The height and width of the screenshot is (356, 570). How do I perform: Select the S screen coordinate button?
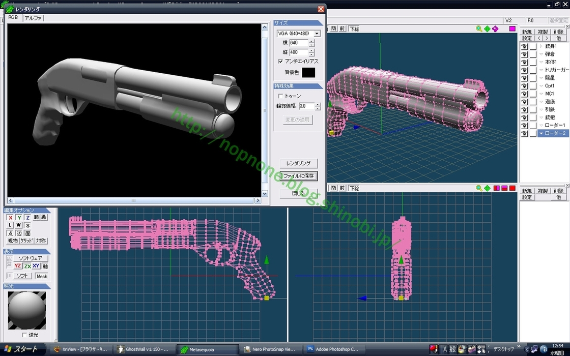click(x=27, y=225)
